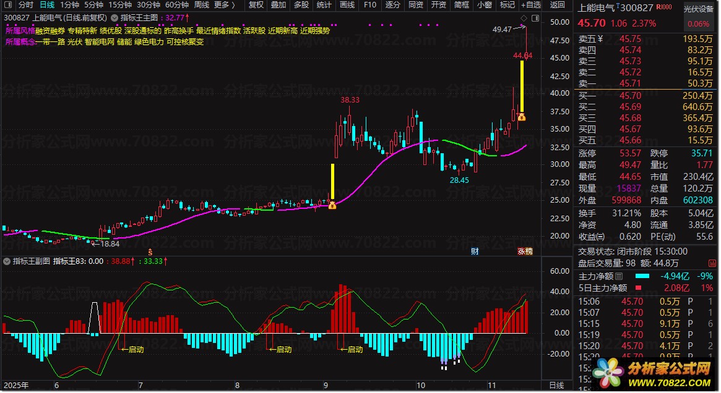The width and height of the screenshot is (721, 393).
Task: Toggle the panel layout icon at top-left
Action: point(8,5)
